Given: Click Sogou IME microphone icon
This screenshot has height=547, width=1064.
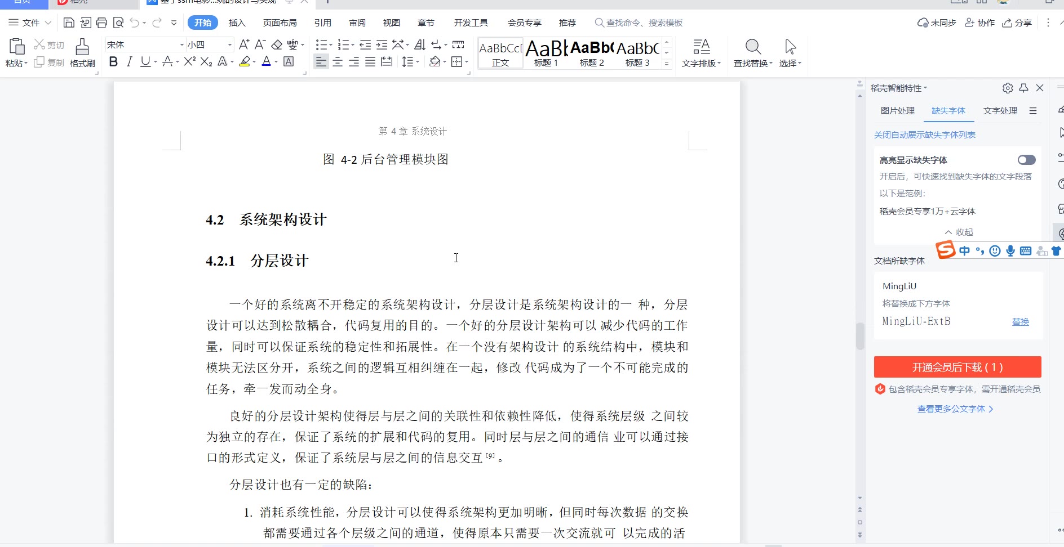Looking at the screenshot, I should click(1010, 251).
